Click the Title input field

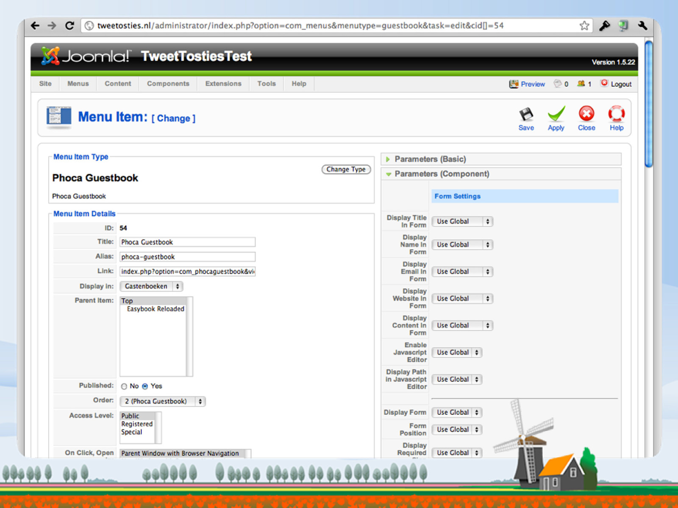[x=187, y=242]
